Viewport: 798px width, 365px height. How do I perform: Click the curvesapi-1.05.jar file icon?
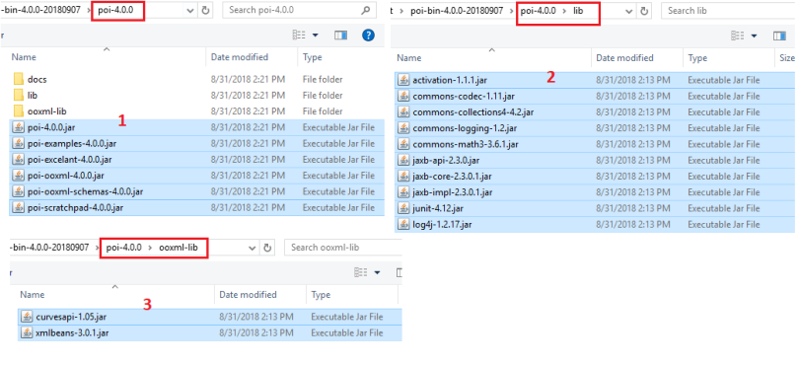tap(27, 317)
